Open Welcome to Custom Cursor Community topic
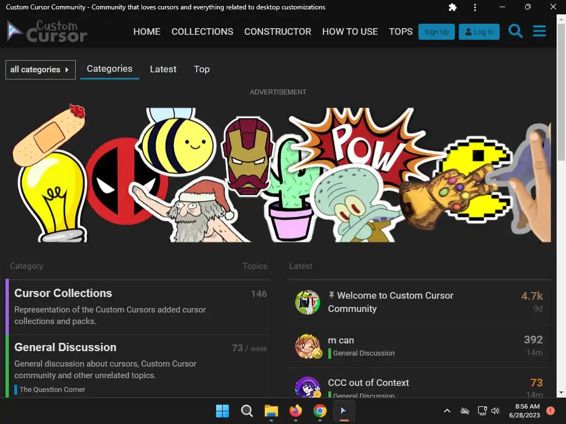566x424 pixels. (391, 302)
